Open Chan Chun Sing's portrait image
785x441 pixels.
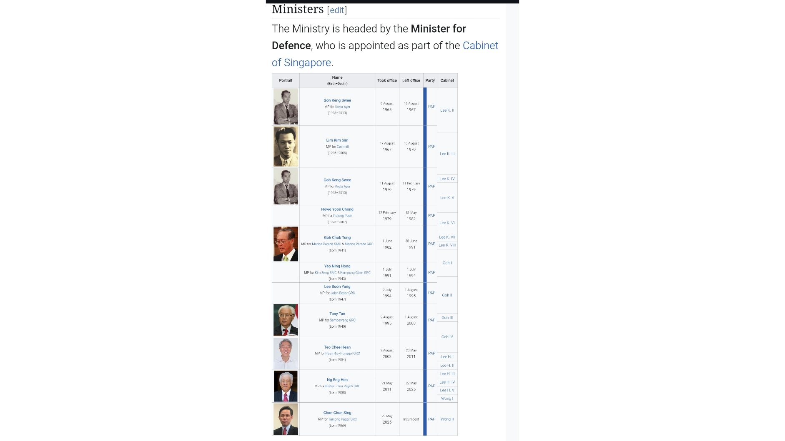point(286,419)
